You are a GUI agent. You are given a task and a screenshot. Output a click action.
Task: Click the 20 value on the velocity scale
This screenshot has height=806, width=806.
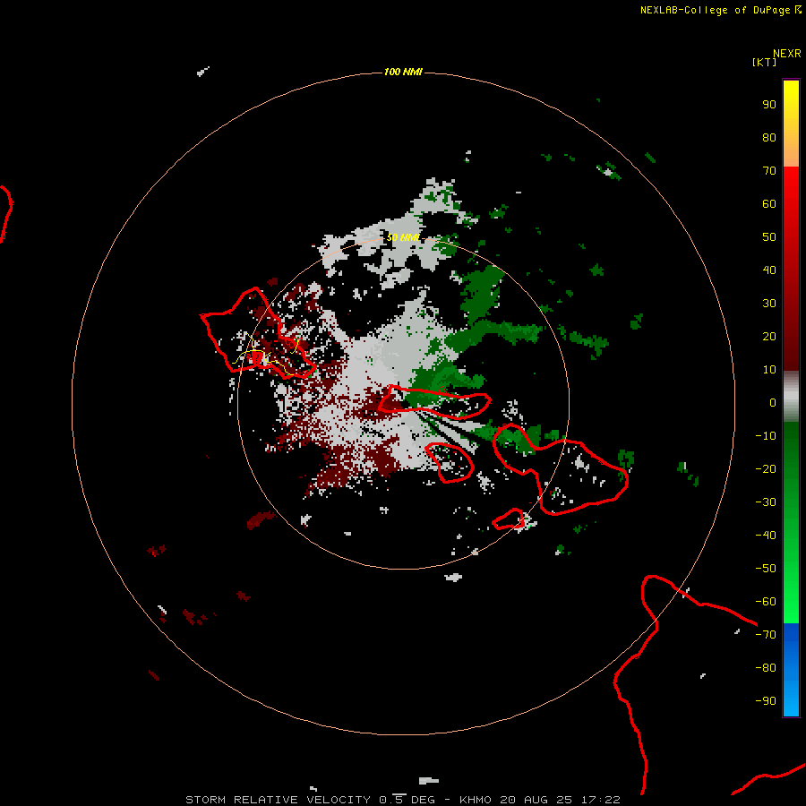coord(769,336)
